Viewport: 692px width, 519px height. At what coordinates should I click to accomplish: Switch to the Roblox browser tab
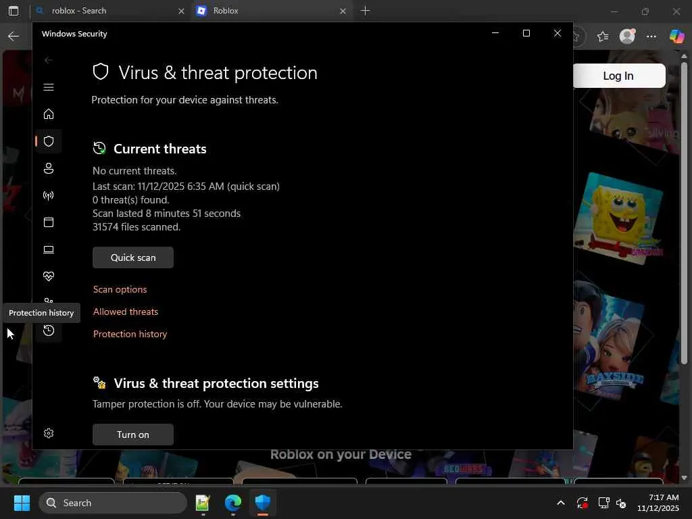click(x=269, y=11)
